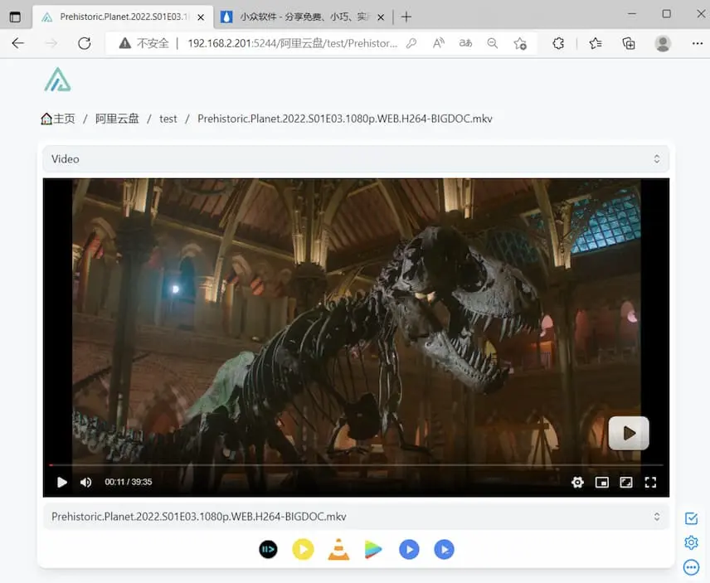Viewport: 710px width, 583px height.
Task: Toggle picture-in-picture mode
Action: [x=602, y=482]
